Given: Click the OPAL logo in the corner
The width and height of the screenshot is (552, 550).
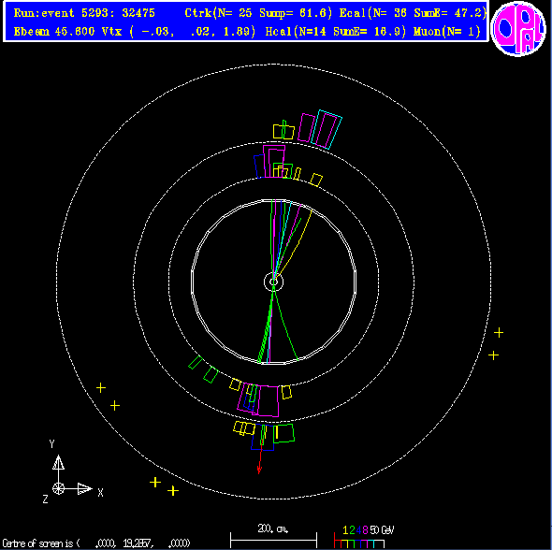Looking at the screenshot, I should tap(518, 28).
